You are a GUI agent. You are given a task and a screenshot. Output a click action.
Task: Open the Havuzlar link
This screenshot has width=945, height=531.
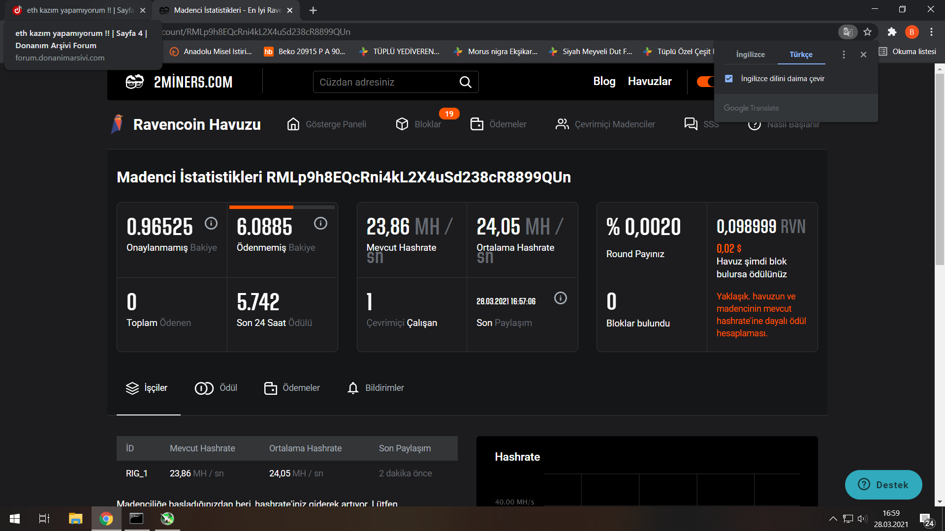click(649, 81)
